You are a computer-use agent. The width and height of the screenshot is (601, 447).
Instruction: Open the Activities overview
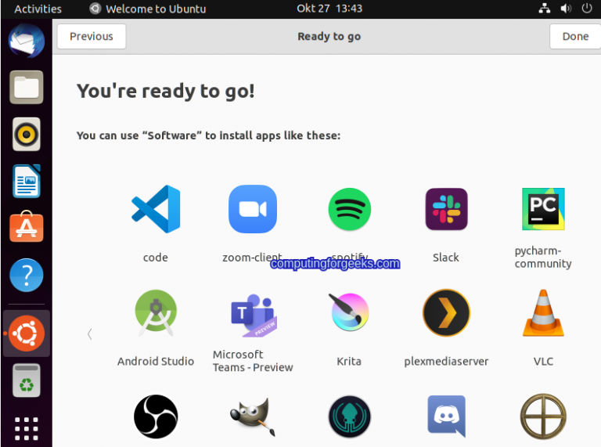38,9
